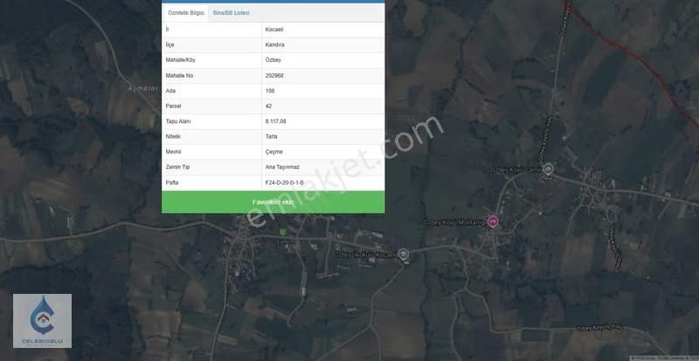Select the Ada value 108
The image size is (699, 361).
point(270,91)
